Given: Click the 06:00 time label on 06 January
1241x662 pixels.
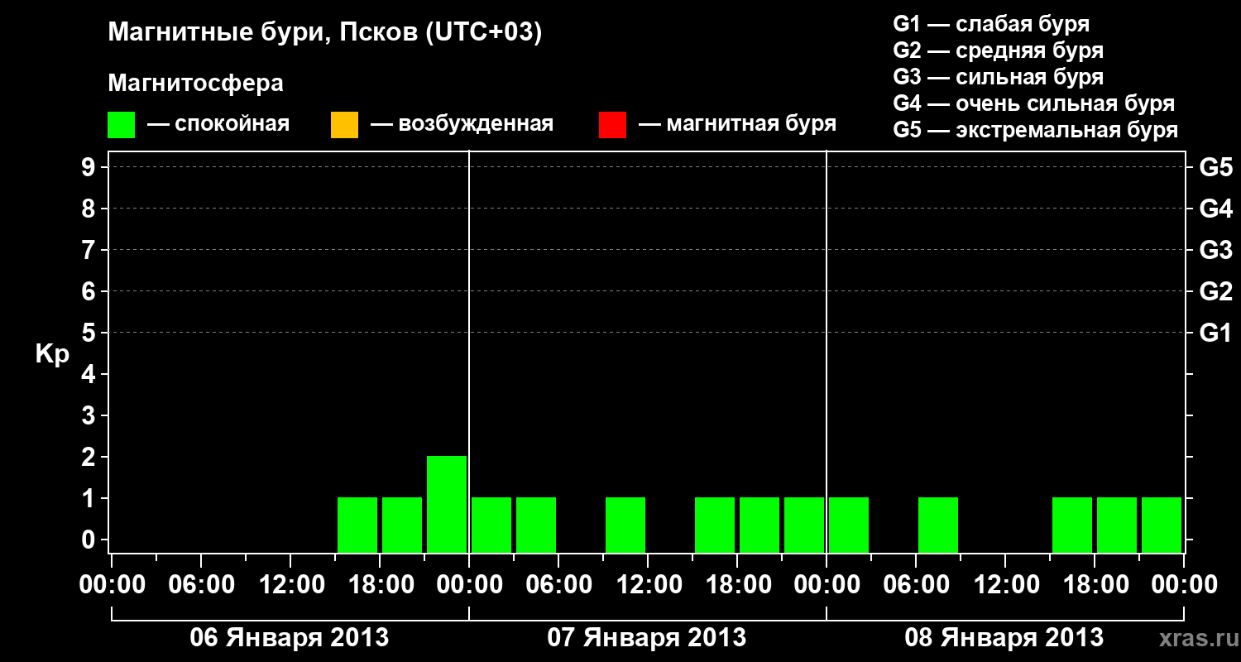Looking at the screenshot, I should [x=201, y=585].
